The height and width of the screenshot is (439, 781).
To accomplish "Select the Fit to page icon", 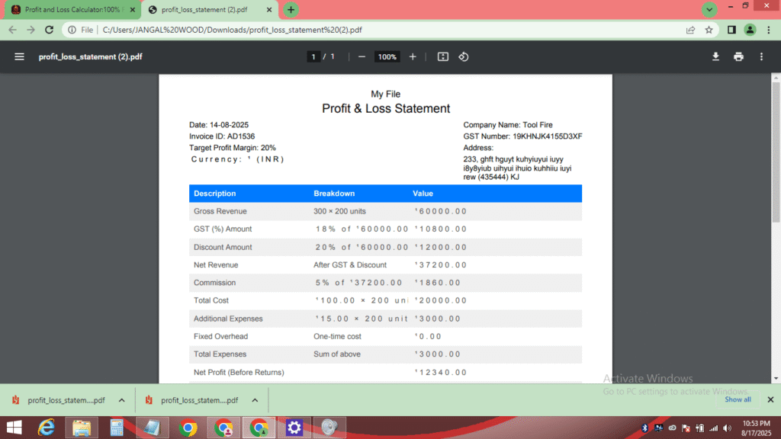I will pos(442,56).
